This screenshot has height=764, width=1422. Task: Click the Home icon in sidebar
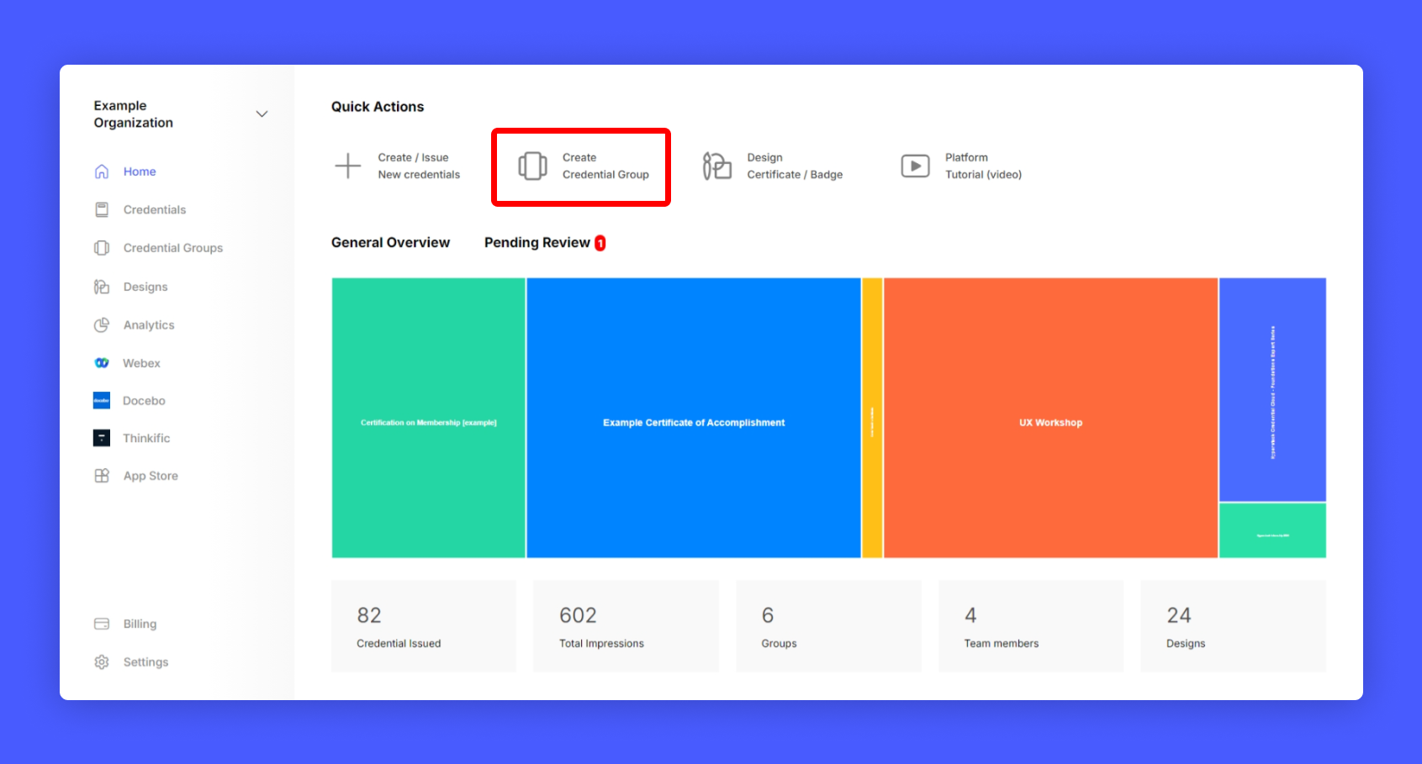tap(102, 171)
